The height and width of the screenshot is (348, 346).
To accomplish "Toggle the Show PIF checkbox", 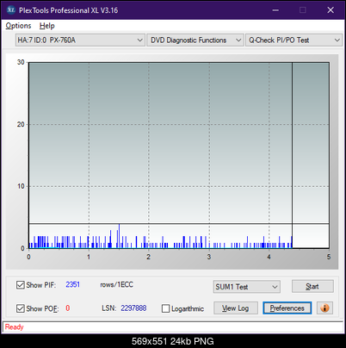I will [21, 285].
